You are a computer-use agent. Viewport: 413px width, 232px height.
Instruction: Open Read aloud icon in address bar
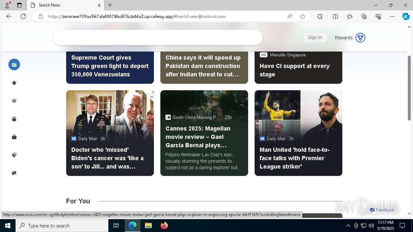point(290,16)
